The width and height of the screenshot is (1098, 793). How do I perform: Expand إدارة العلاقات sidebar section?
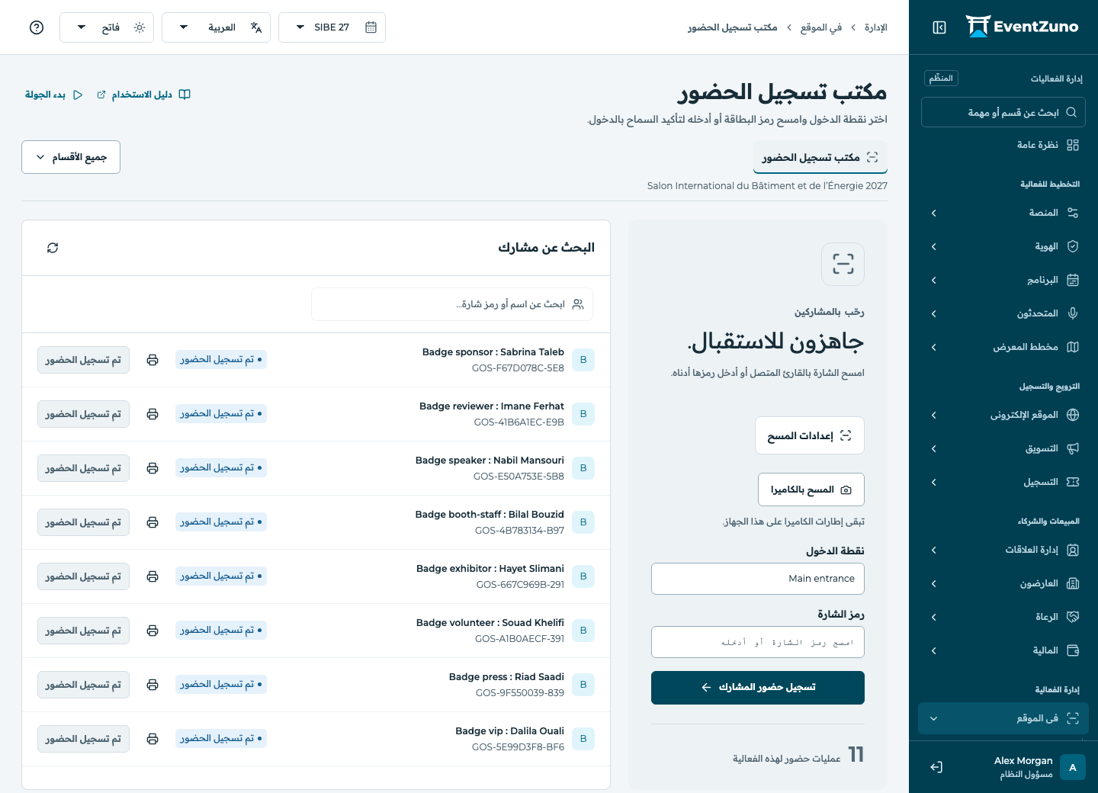point(1003,550)
